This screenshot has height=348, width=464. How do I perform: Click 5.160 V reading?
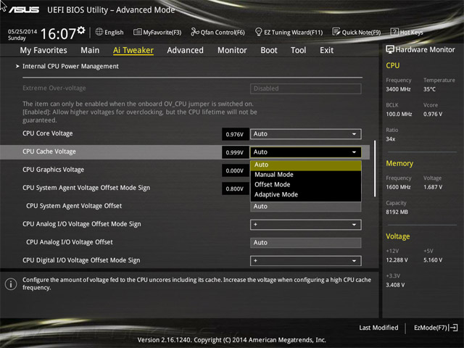pyautogui.click(x=433, y=260)
